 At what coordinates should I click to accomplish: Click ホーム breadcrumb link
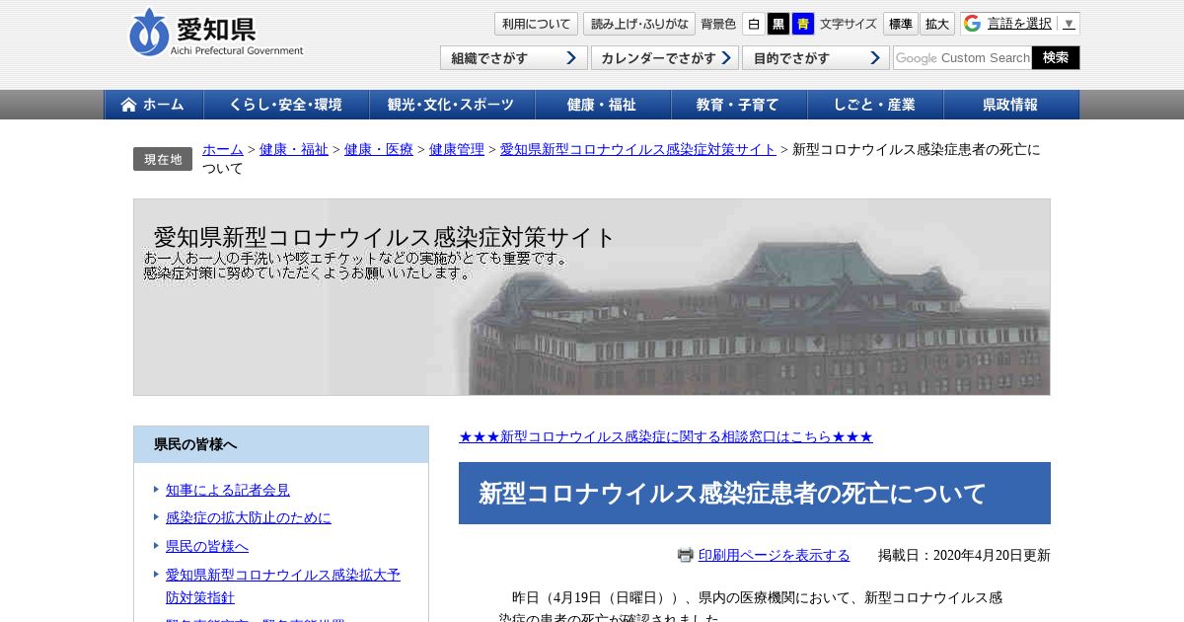(x=223, y=149)
